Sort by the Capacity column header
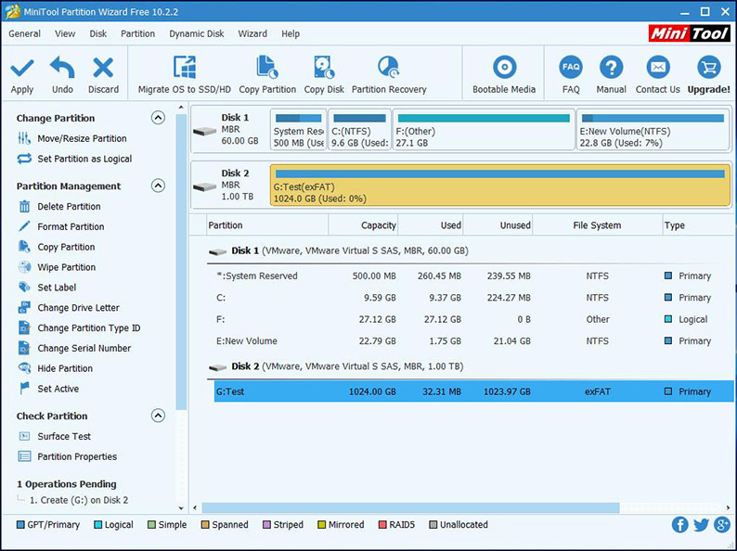Image resolution: width=737 pixels, height=551 pixels. [x=363, y=225]
